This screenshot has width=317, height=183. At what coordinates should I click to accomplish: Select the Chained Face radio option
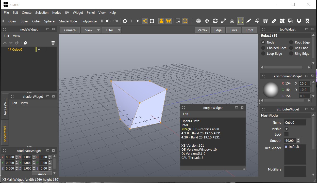pyautogui.click(x=263, y=48)
